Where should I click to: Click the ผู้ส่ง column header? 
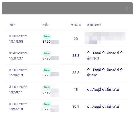point(45,24)
